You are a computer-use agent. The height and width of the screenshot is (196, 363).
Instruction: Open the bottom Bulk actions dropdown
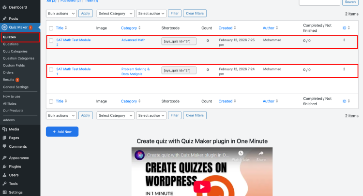61,115
